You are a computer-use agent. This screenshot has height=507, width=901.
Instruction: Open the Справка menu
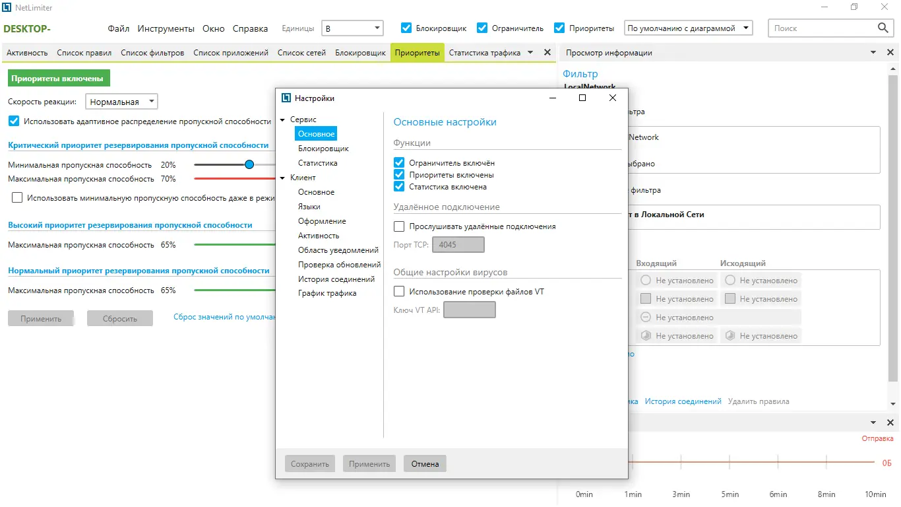(251, 28)
